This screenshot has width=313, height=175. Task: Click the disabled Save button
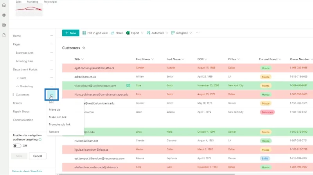click(19, 156)
